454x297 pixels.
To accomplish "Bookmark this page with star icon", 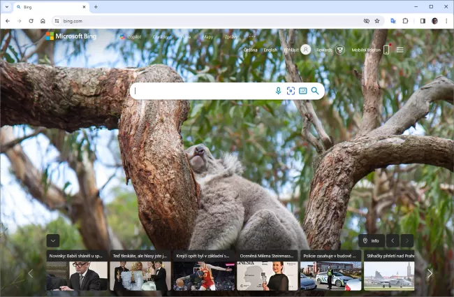I will coord(377,21).
